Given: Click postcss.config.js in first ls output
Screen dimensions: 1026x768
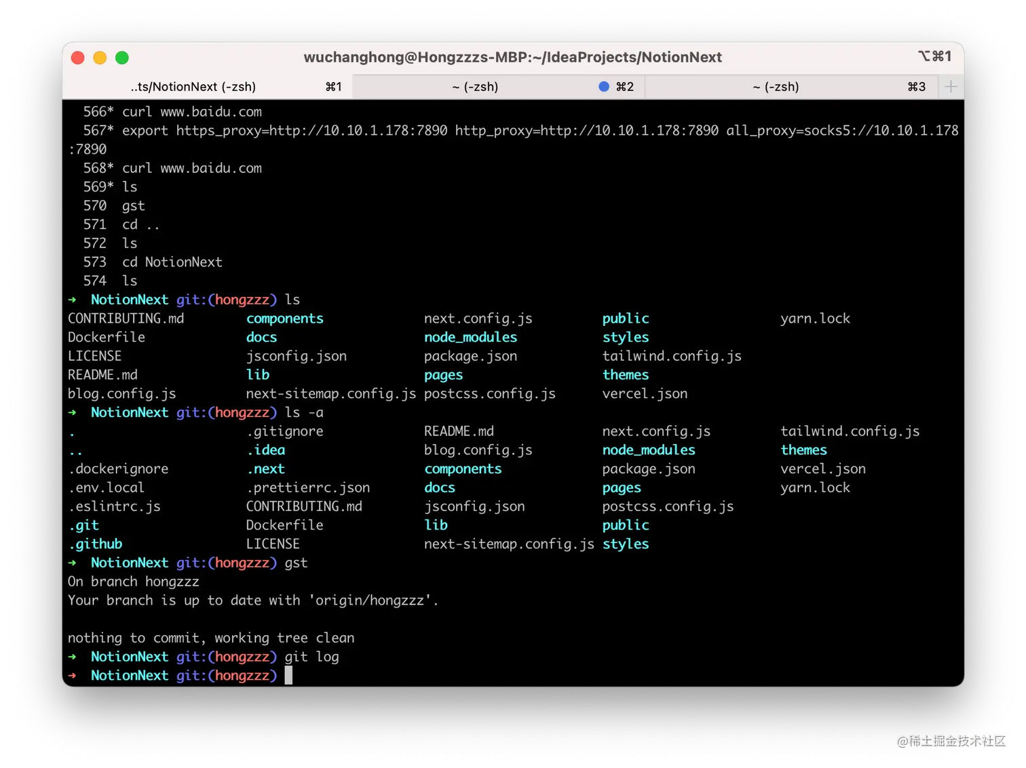Looking at the screenshot, I should [x=490, y=394].
